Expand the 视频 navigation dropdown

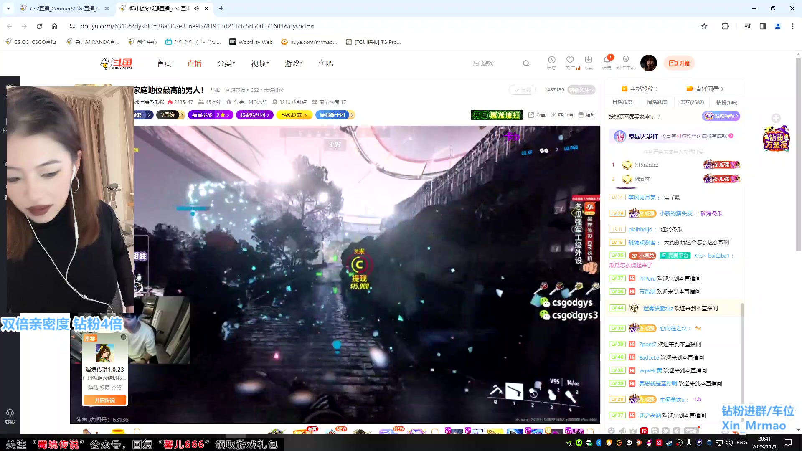pos(260,63)
